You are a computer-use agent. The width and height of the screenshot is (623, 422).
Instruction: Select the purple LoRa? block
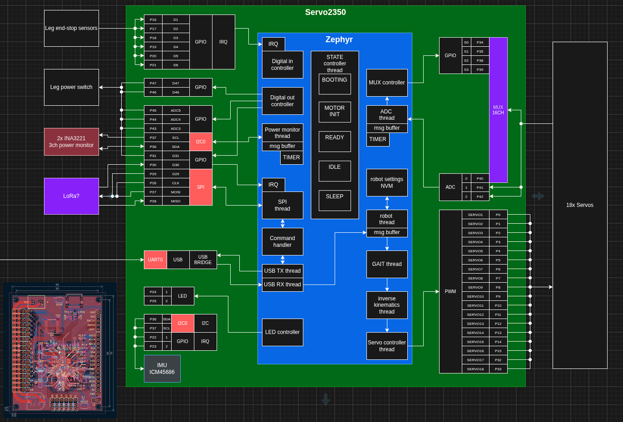point(71,196)
